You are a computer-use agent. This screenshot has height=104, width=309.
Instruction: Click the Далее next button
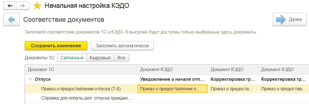click(288, 19)
